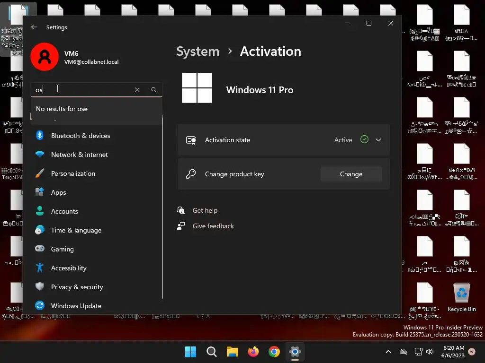Click the product key icon

point(191,174)
